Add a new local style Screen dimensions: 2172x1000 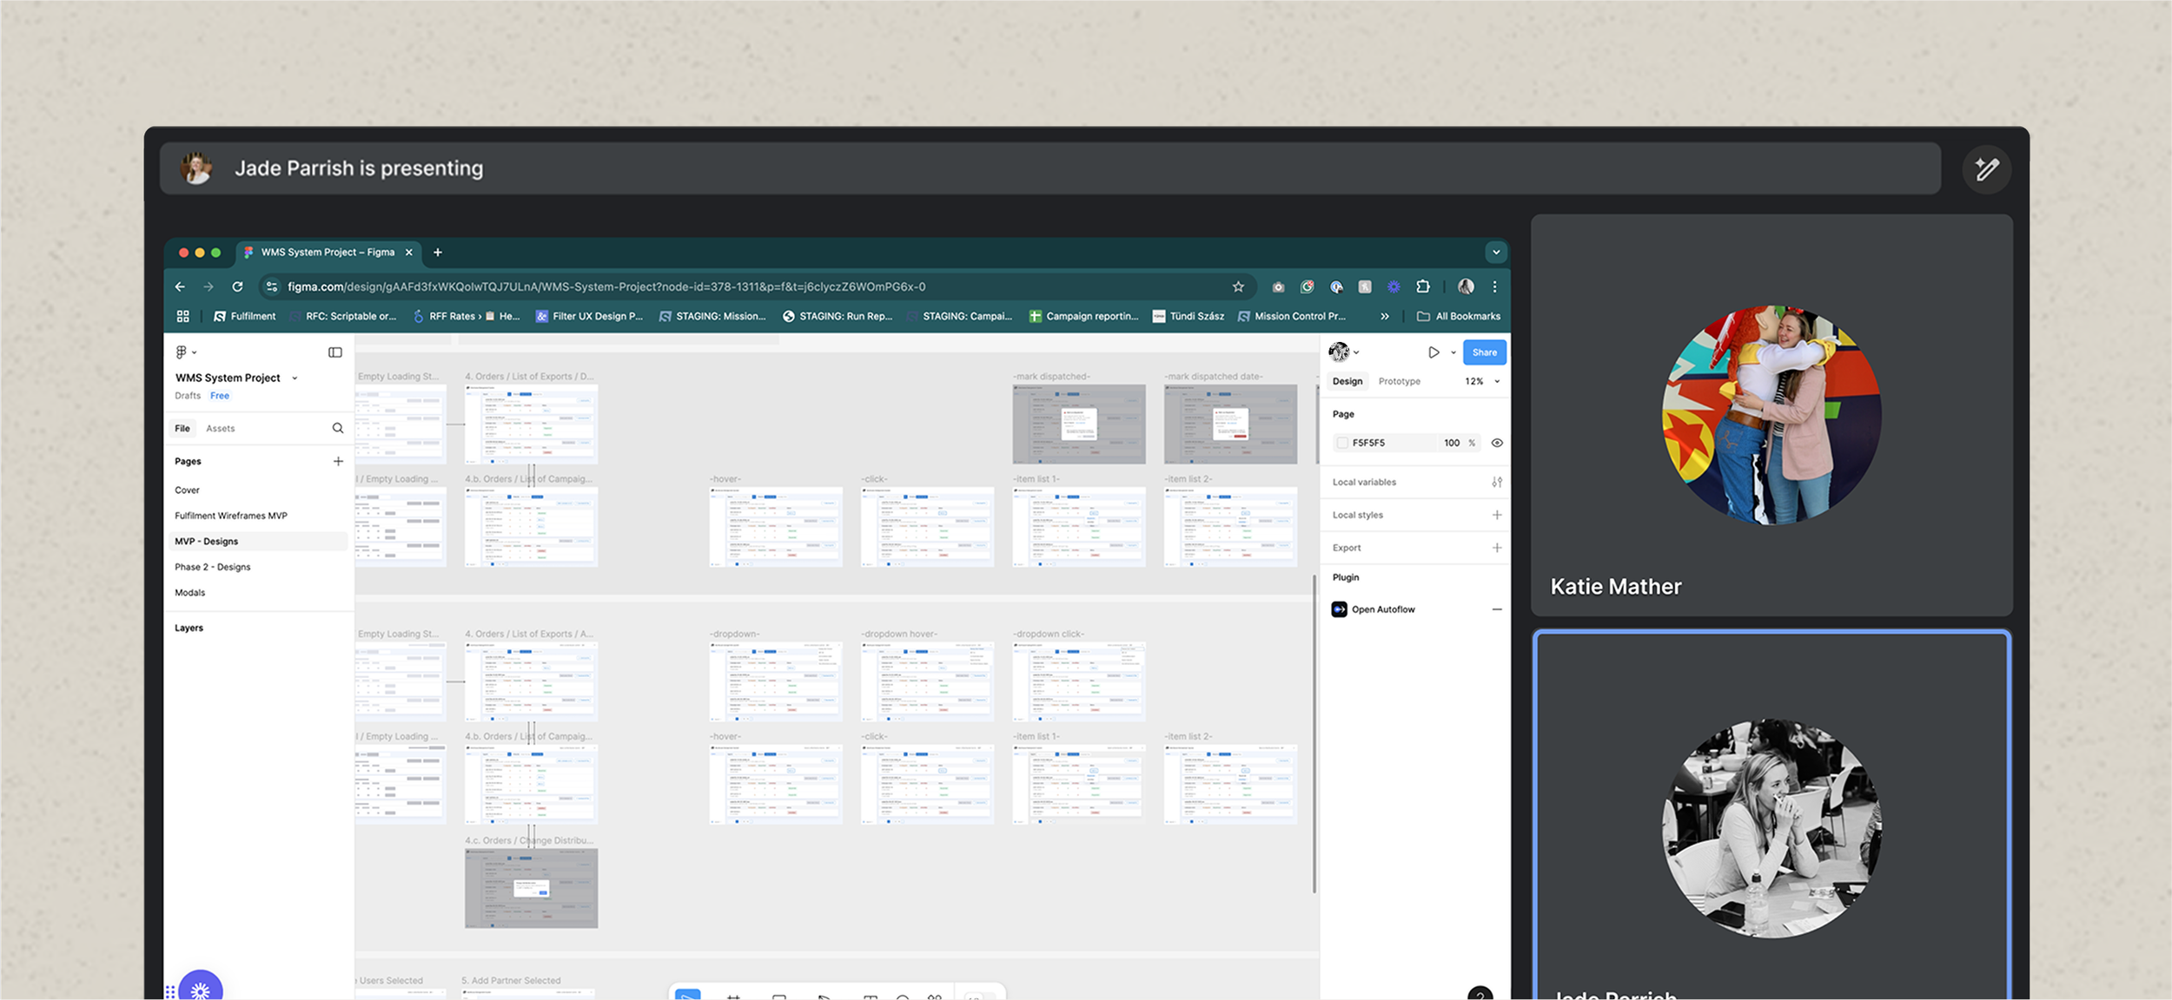point(1497,515)
